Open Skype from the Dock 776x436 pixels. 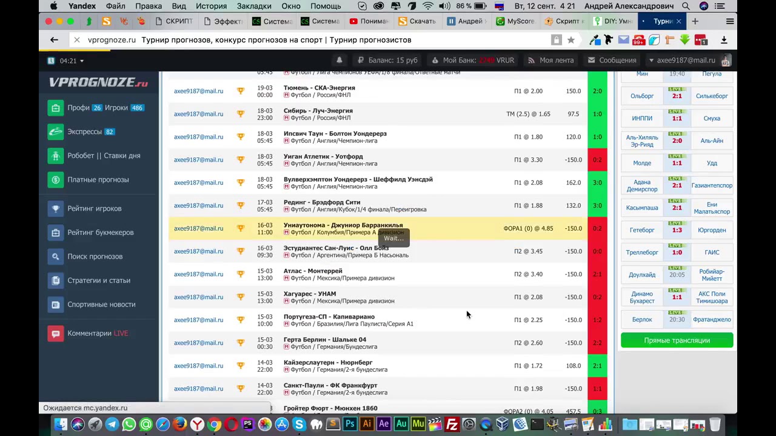299,424
